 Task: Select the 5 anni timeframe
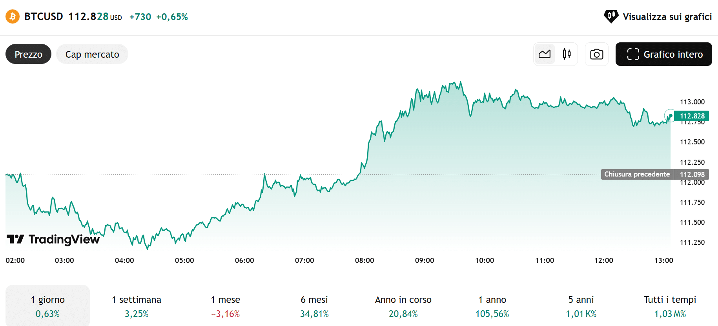(581, 306)
